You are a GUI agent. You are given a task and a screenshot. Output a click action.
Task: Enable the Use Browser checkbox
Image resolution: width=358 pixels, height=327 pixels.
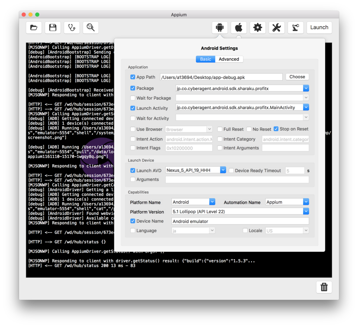pos(133,129)
